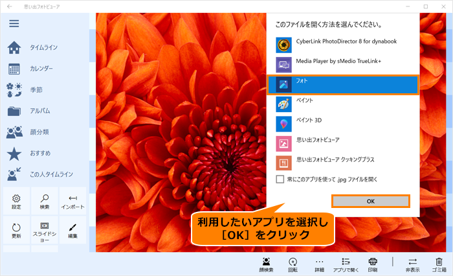Click the 顔分類 label
453x276 pixels.
(39, 132)
